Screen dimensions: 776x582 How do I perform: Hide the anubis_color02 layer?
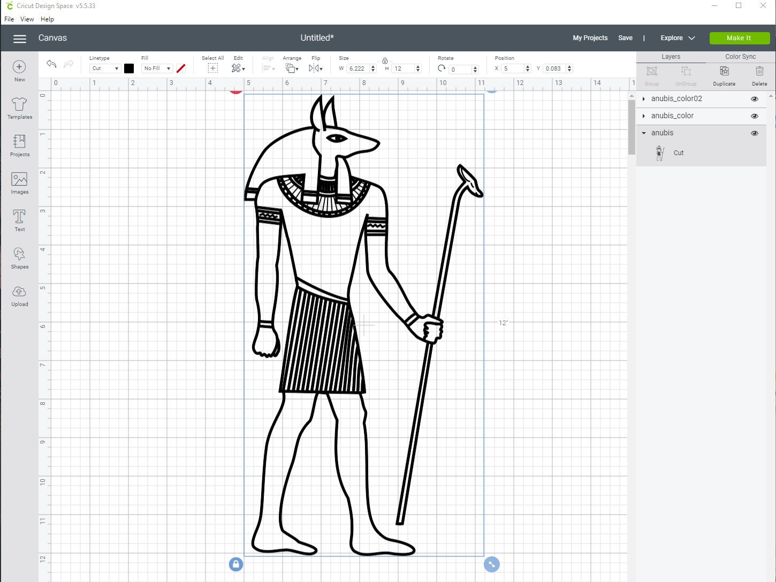point(755,99)
